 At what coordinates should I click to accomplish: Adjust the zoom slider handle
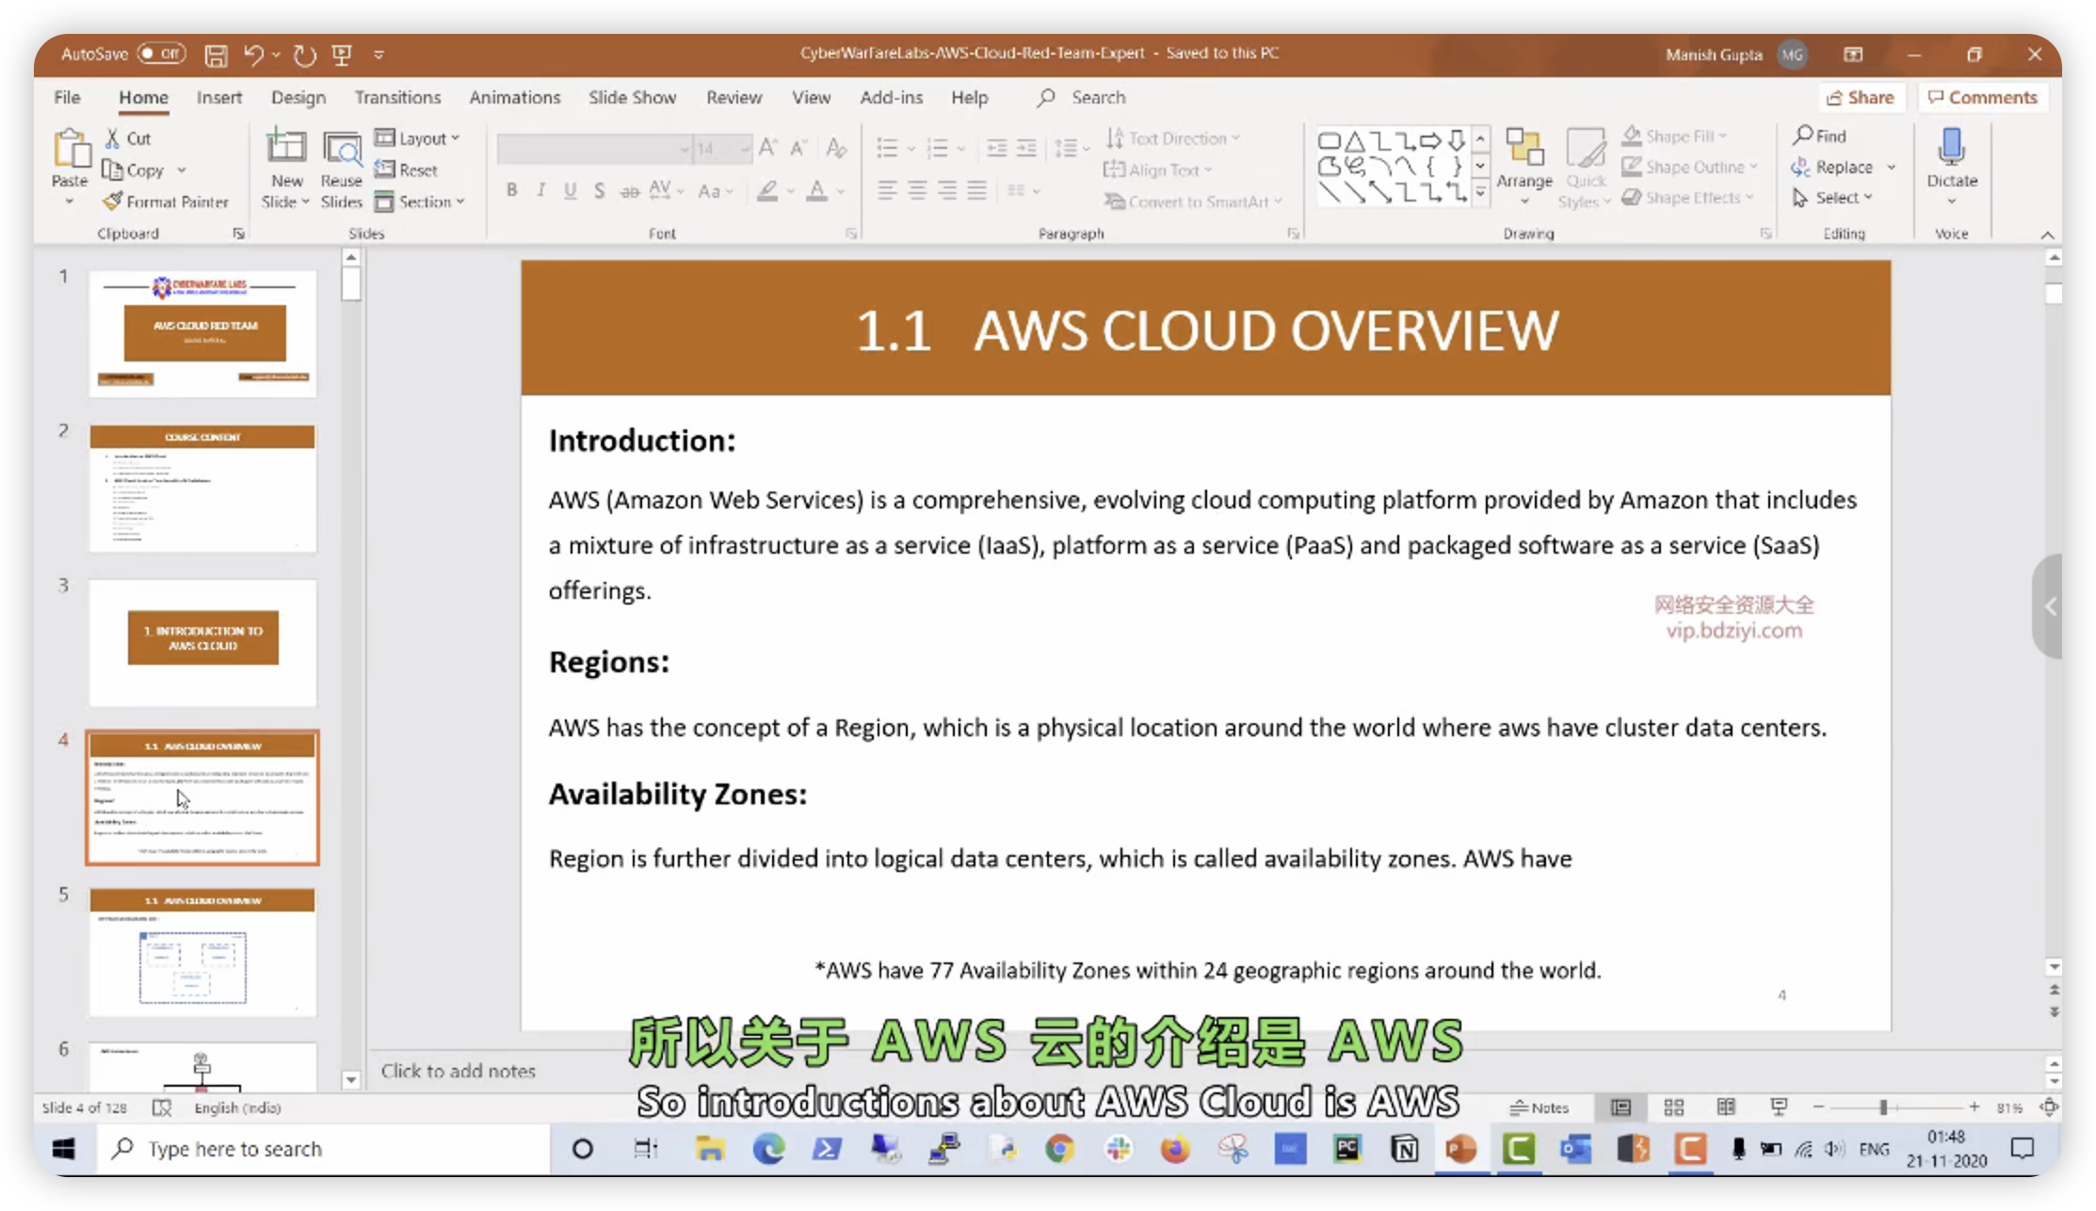coord(1883,1107)
